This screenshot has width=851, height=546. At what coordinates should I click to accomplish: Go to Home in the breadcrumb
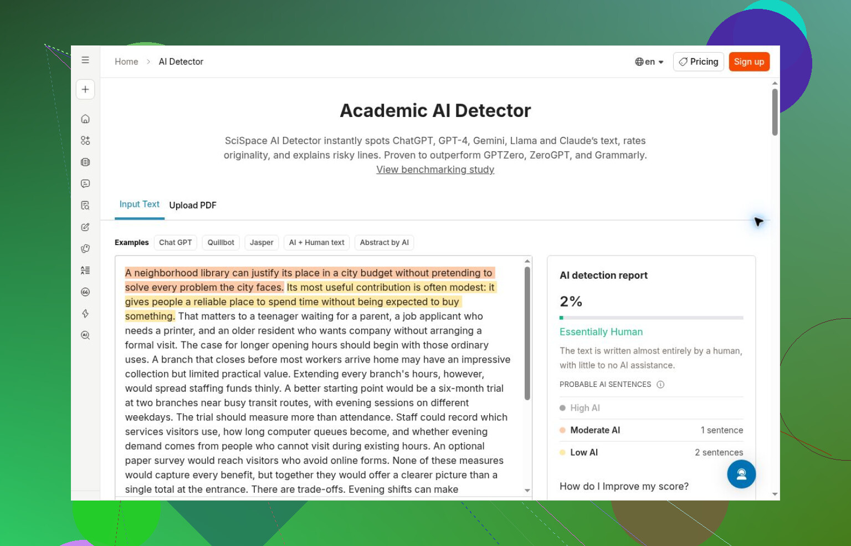pyautogui.click(x=126, y=62)
